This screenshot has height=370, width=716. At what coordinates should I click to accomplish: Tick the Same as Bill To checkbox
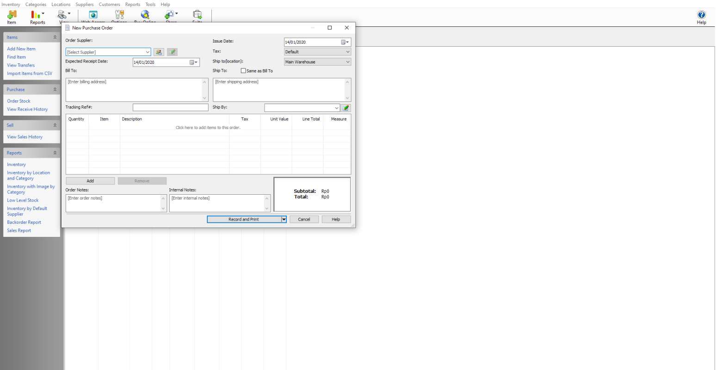point(243,71)
